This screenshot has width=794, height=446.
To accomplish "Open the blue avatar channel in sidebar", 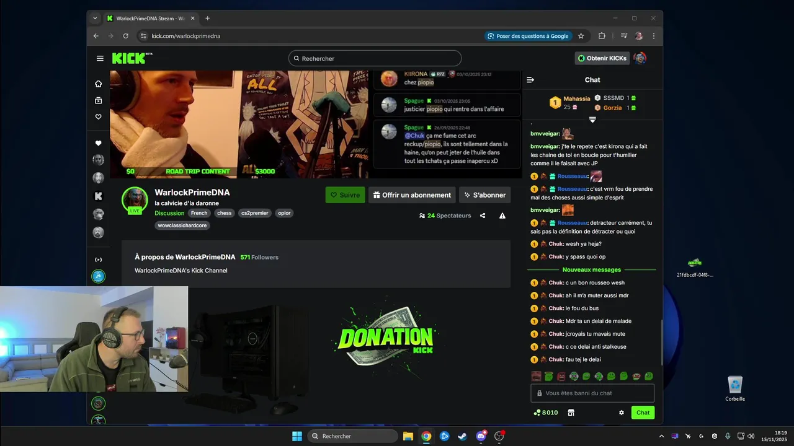I will coord(99,276).
